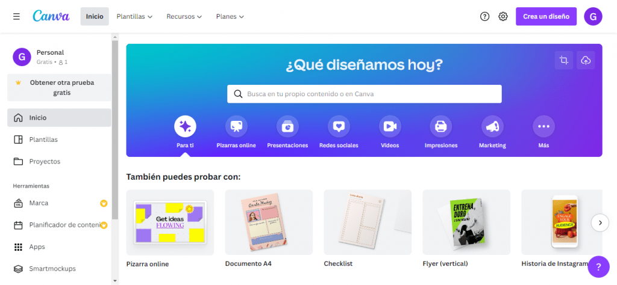Click the upload cloud icon
Image resolution: width=617 pixels, height=285 pixels.
[586, 60]
